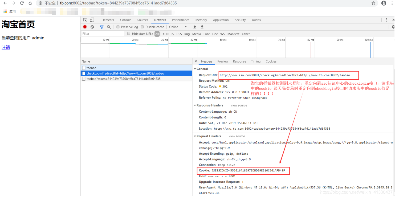Image resolution: width=395 pixels, height=197 pixels.
Task: Open DevTools more options menu
Action: 386,20
